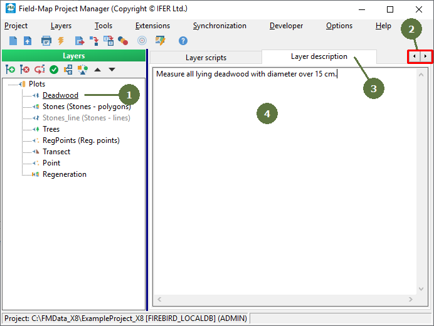Select the Plots root node
Image resolution: width=434 pixels, height=326 pixels.
[x=37, y=84]
